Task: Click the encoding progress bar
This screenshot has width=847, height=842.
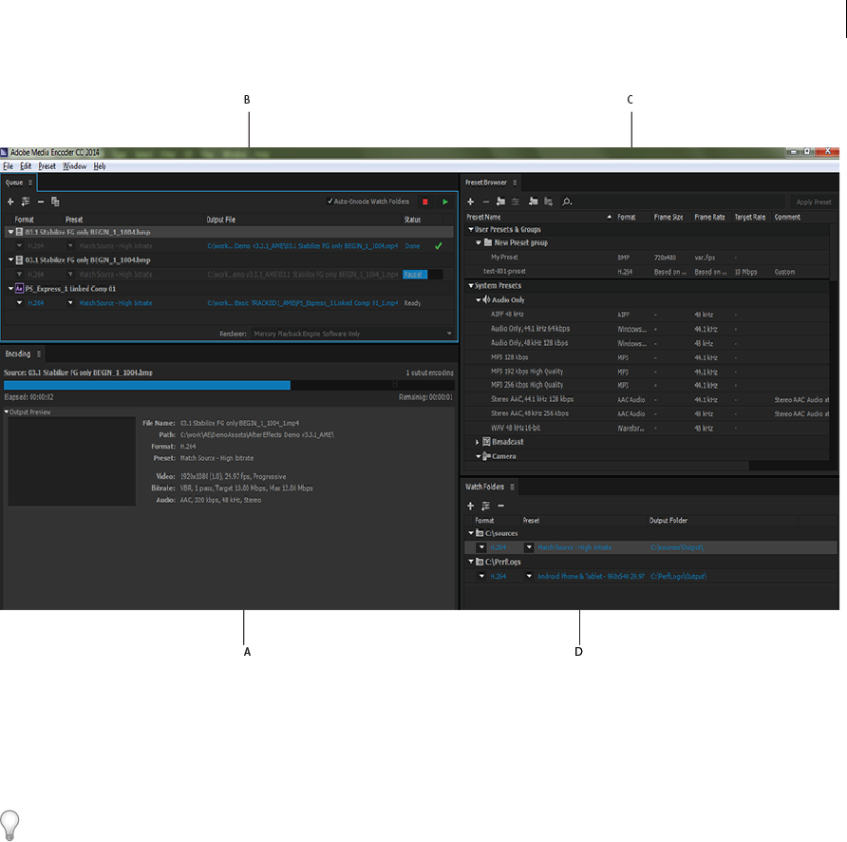Action: click(x=229, y=385)
